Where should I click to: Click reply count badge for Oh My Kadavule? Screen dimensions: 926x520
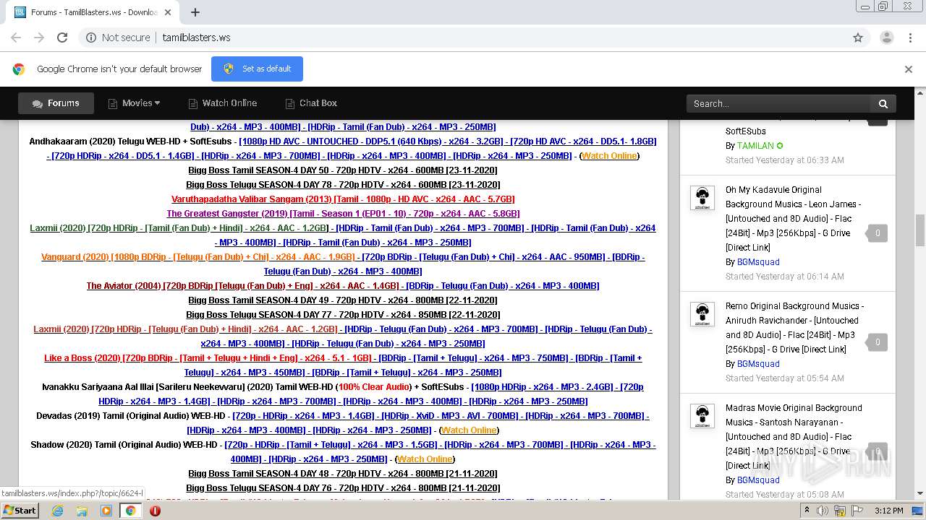[x=878, y=233]
